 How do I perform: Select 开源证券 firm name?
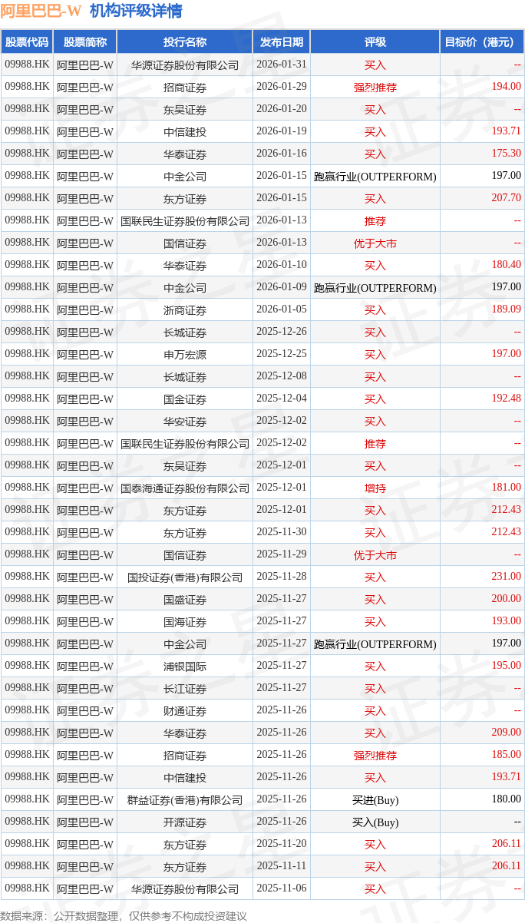coord(185,822)
